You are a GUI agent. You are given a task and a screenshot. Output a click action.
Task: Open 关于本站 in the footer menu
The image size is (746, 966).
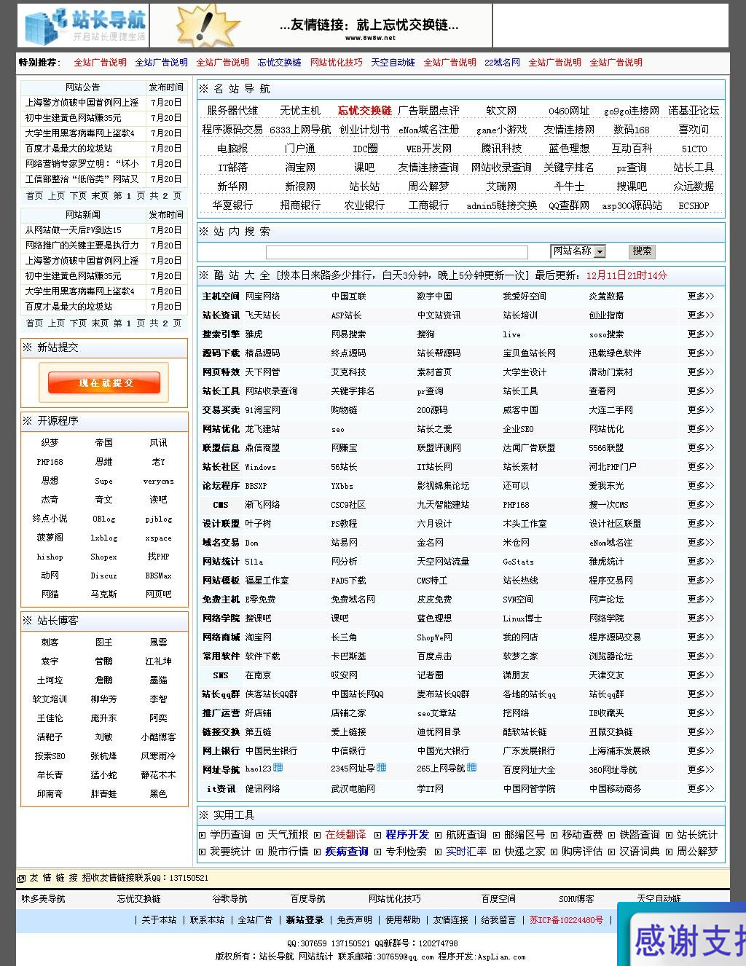[159, 920]
